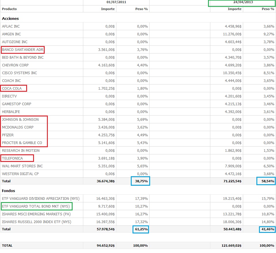Click the CHEVRON CORP product name
276x253 pixels.
coord(15,65)
